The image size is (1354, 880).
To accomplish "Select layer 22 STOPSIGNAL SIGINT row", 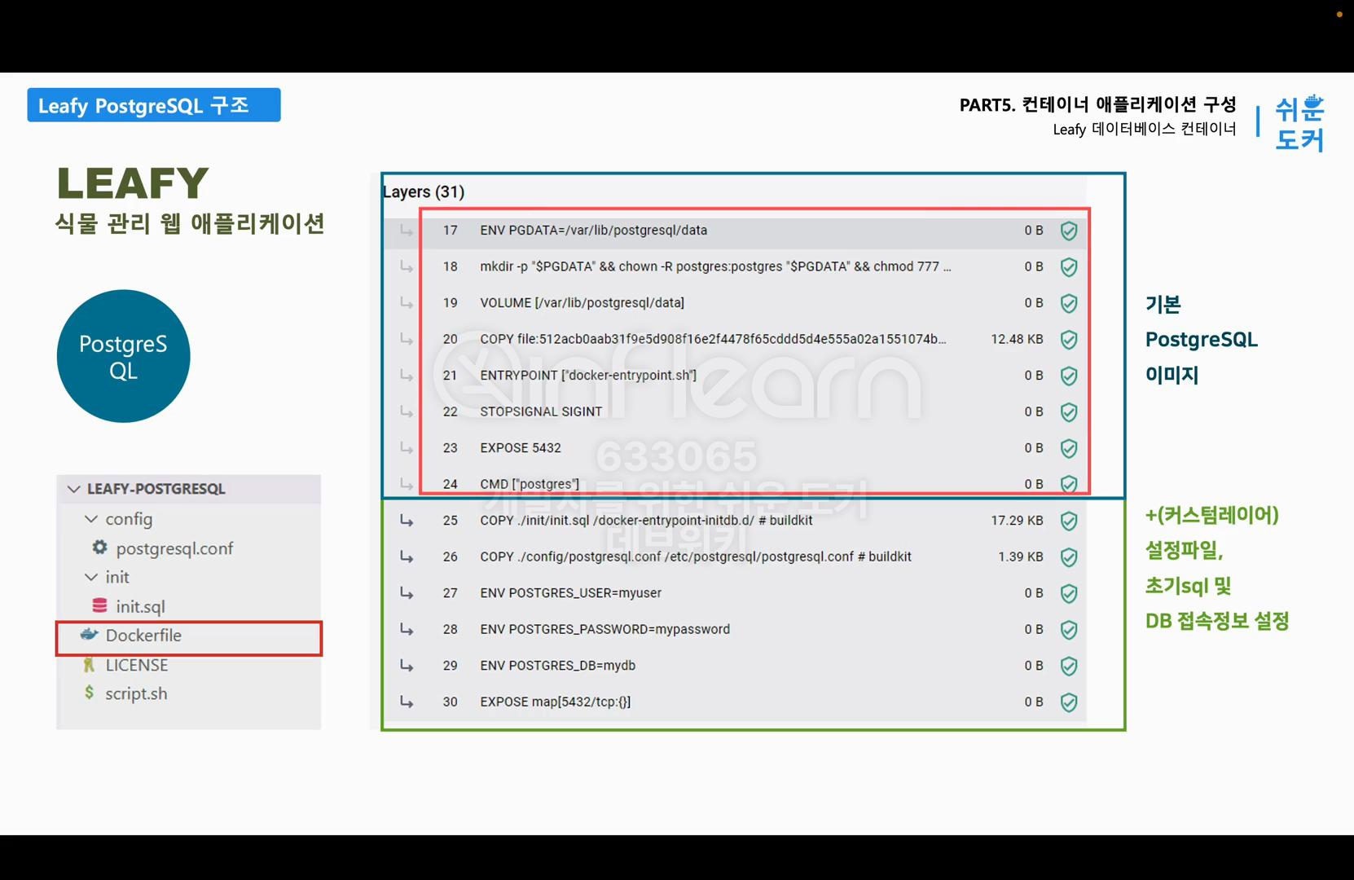I will tap(736, 411).
